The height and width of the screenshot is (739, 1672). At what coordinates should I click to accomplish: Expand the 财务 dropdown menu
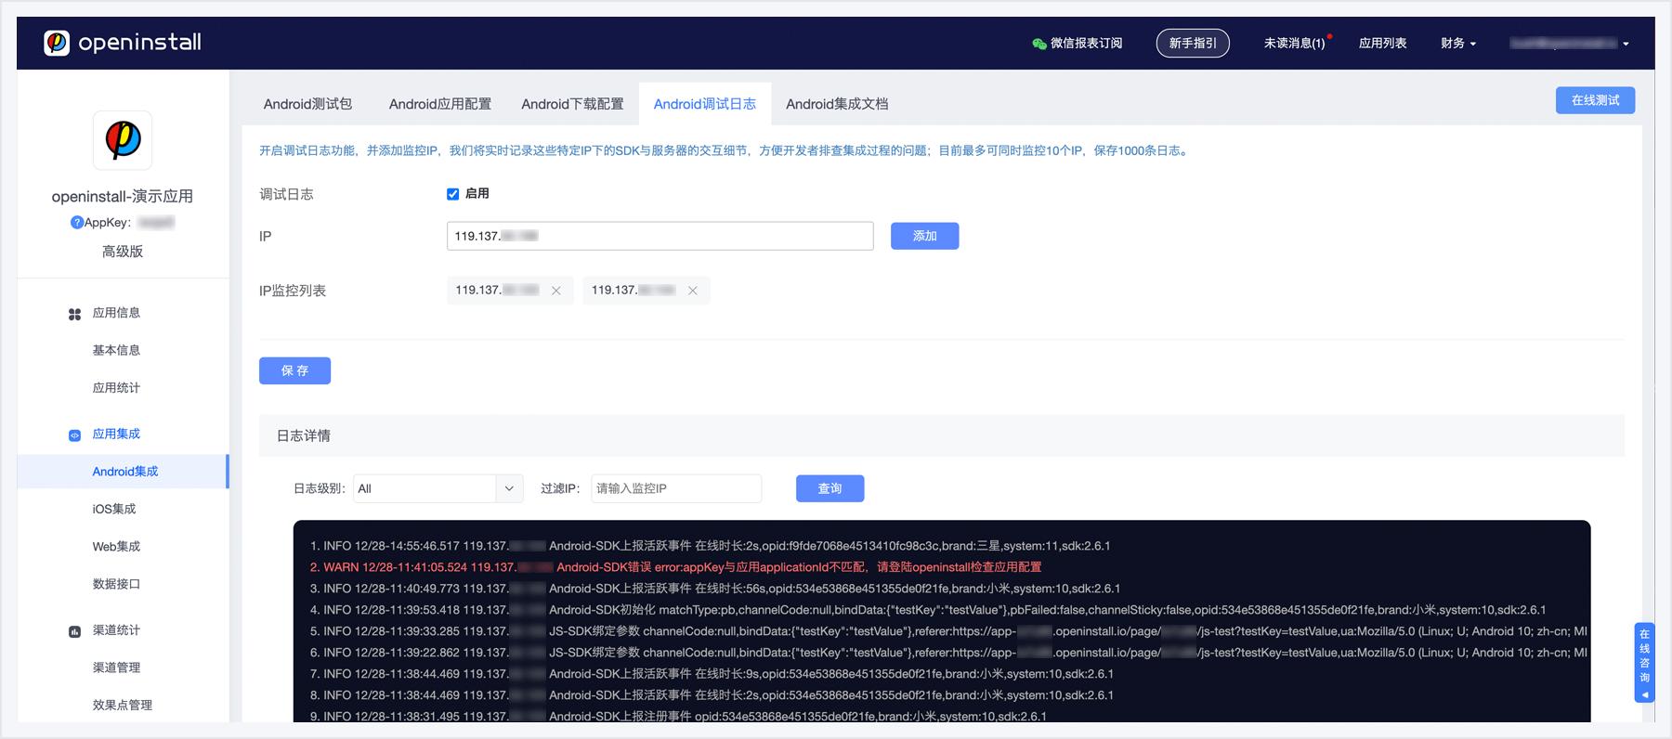(1458, 44)
